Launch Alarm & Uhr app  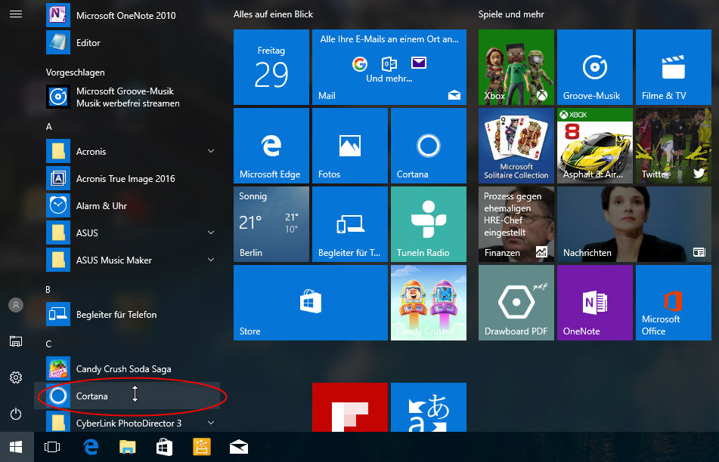point(128,205)
